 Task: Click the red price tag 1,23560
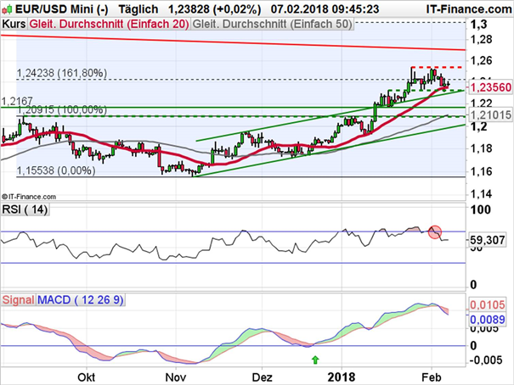click(490, 87)
